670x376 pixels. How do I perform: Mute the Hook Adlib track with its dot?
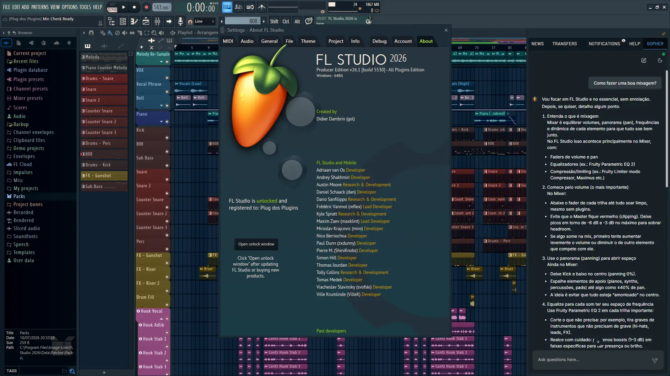(x=167, y=333)
